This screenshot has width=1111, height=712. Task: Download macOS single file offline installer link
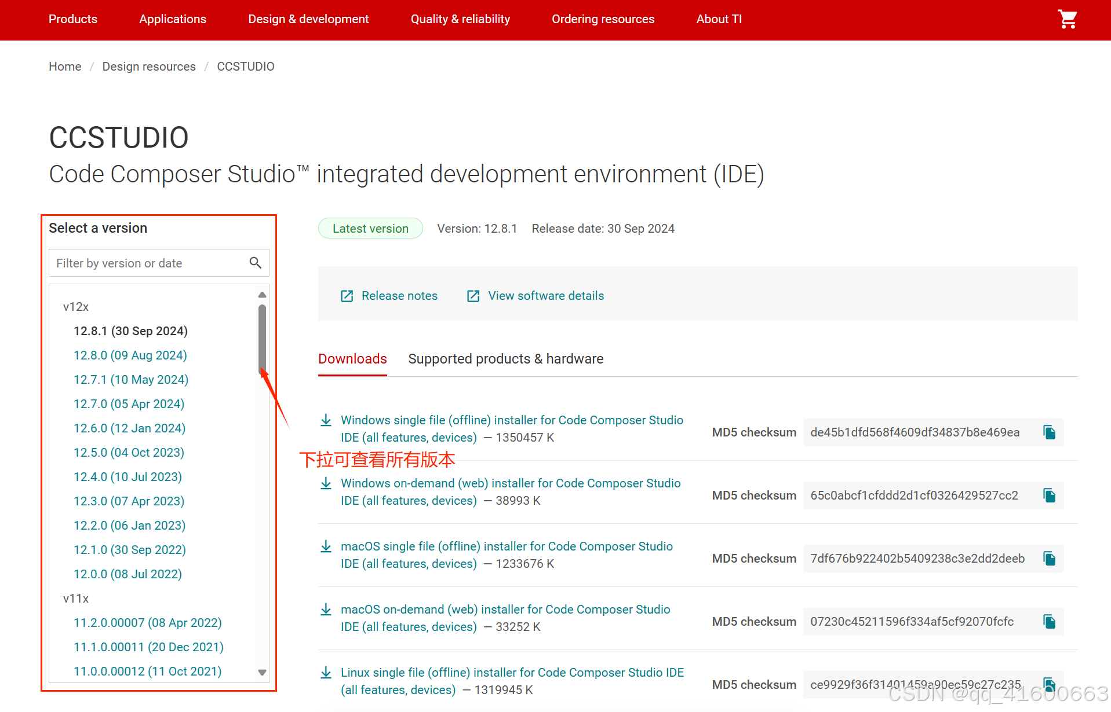click(507, 555)
